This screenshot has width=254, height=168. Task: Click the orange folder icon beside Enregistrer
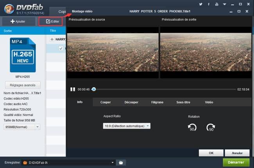[25, 163]
